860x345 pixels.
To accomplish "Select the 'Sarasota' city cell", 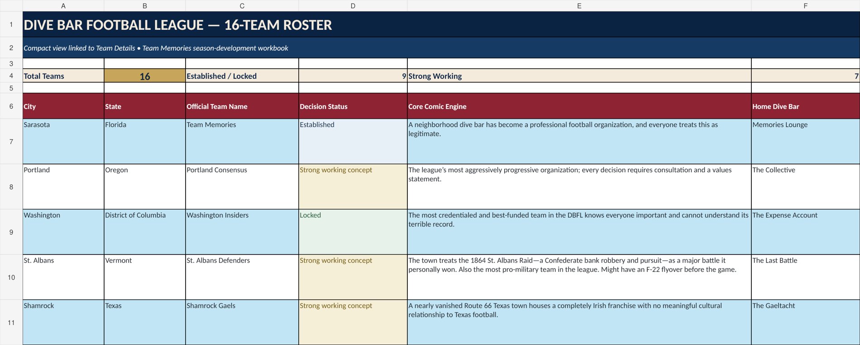I will (x=63, y=142).
